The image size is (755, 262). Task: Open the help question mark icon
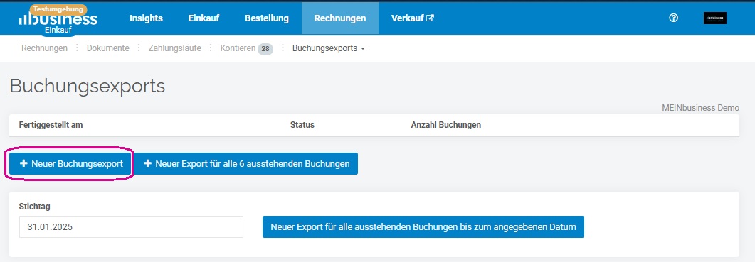pos(674,18)
